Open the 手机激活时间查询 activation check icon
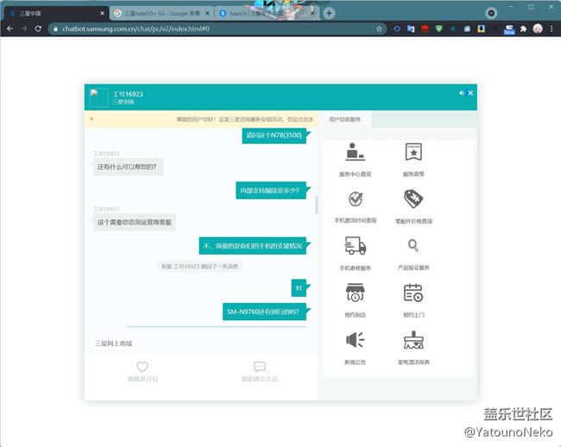Viewport: 561px width, 447px height. pyautogui.click(x=356, y=199)
